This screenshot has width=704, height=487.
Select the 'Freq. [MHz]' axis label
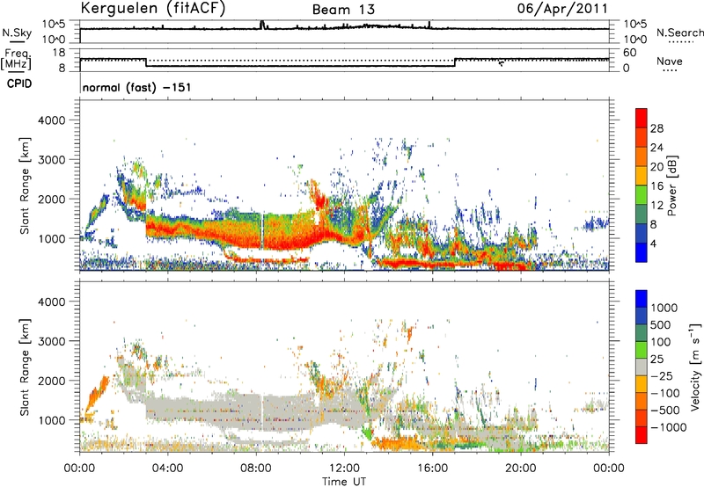(16, 59)
